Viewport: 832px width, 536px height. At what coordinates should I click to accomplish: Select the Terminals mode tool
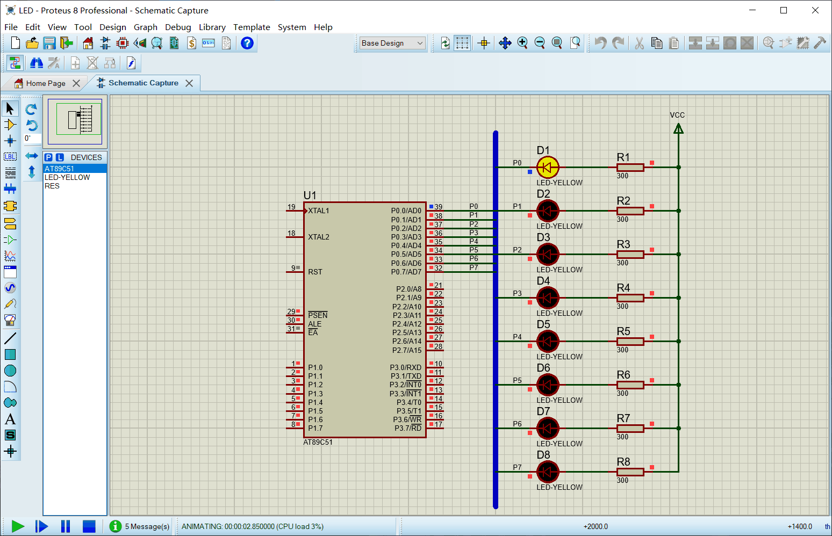[10, 223]
